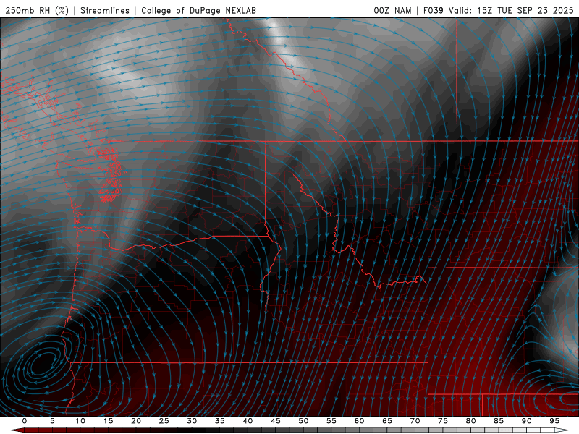Select the '10' label on the color scale
The height and width of the screenshot is (434, 579).
(x=80, y=421)
